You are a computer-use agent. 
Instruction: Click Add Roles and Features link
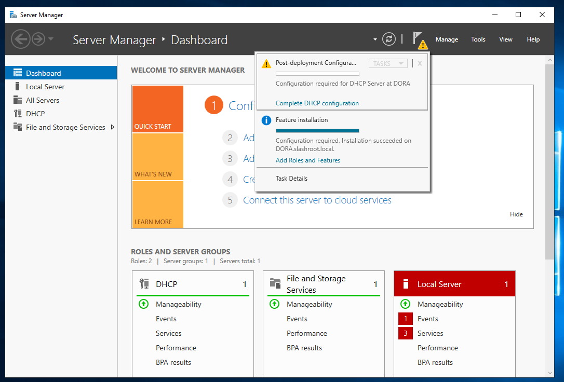click(x=308, y=160)
